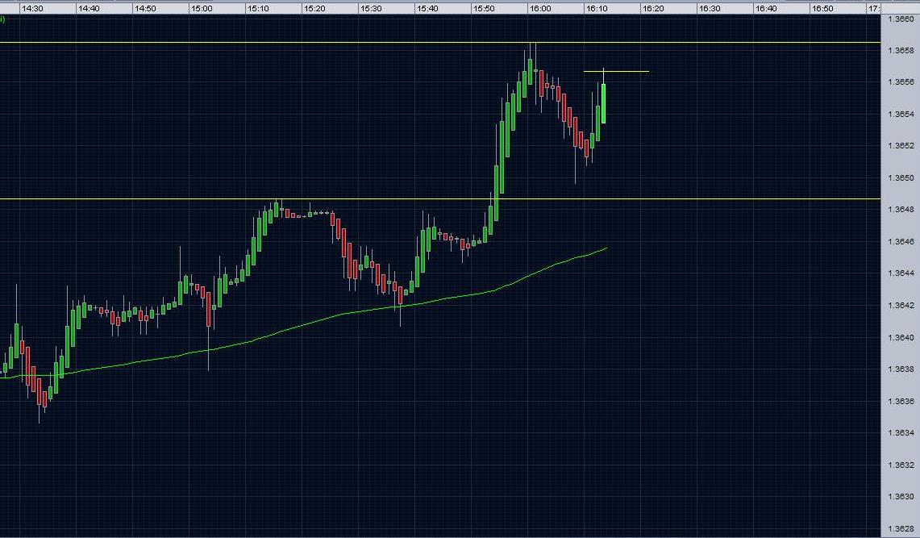Click the 15:30 time axis label
Image resolution: width=920 pixels, height=538 pixels.
(x=370, y=9)
